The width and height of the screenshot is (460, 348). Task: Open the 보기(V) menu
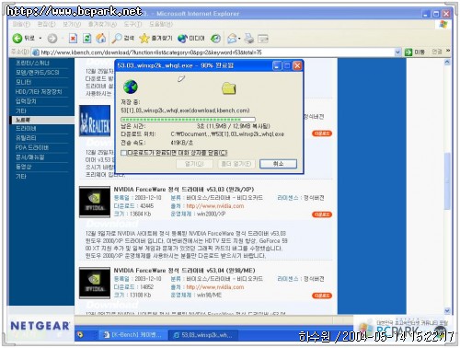point(72,24)
